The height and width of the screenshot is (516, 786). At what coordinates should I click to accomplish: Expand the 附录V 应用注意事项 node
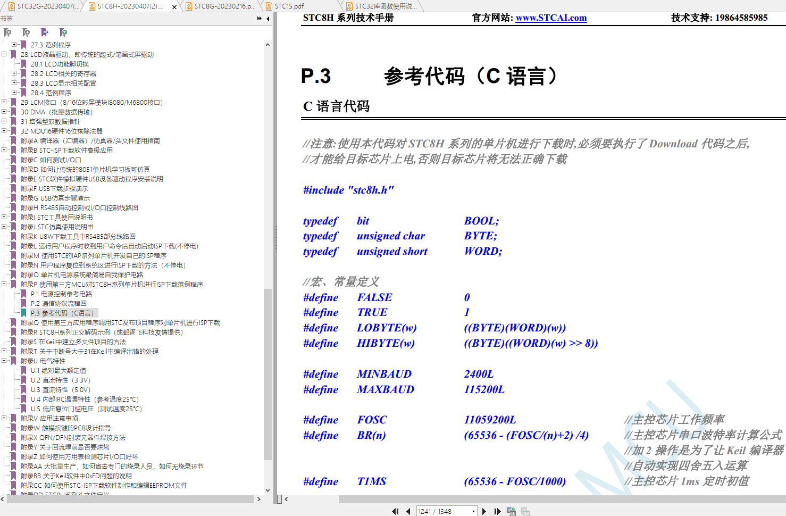pos(4,418)
